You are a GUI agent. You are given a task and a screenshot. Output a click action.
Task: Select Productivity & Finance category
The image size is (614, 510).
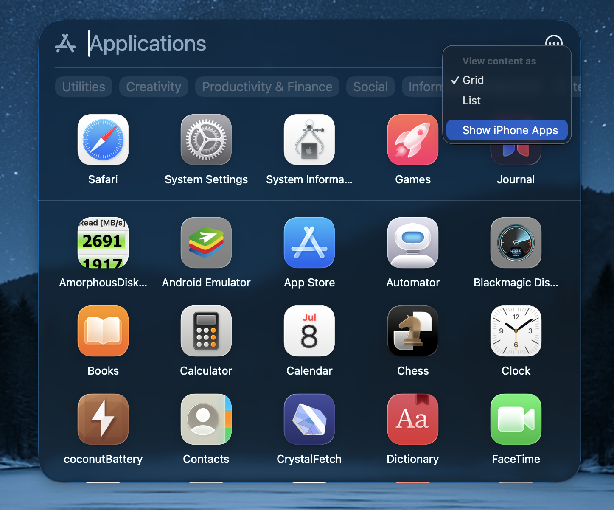pyautogui.click(x=267, y=87)
